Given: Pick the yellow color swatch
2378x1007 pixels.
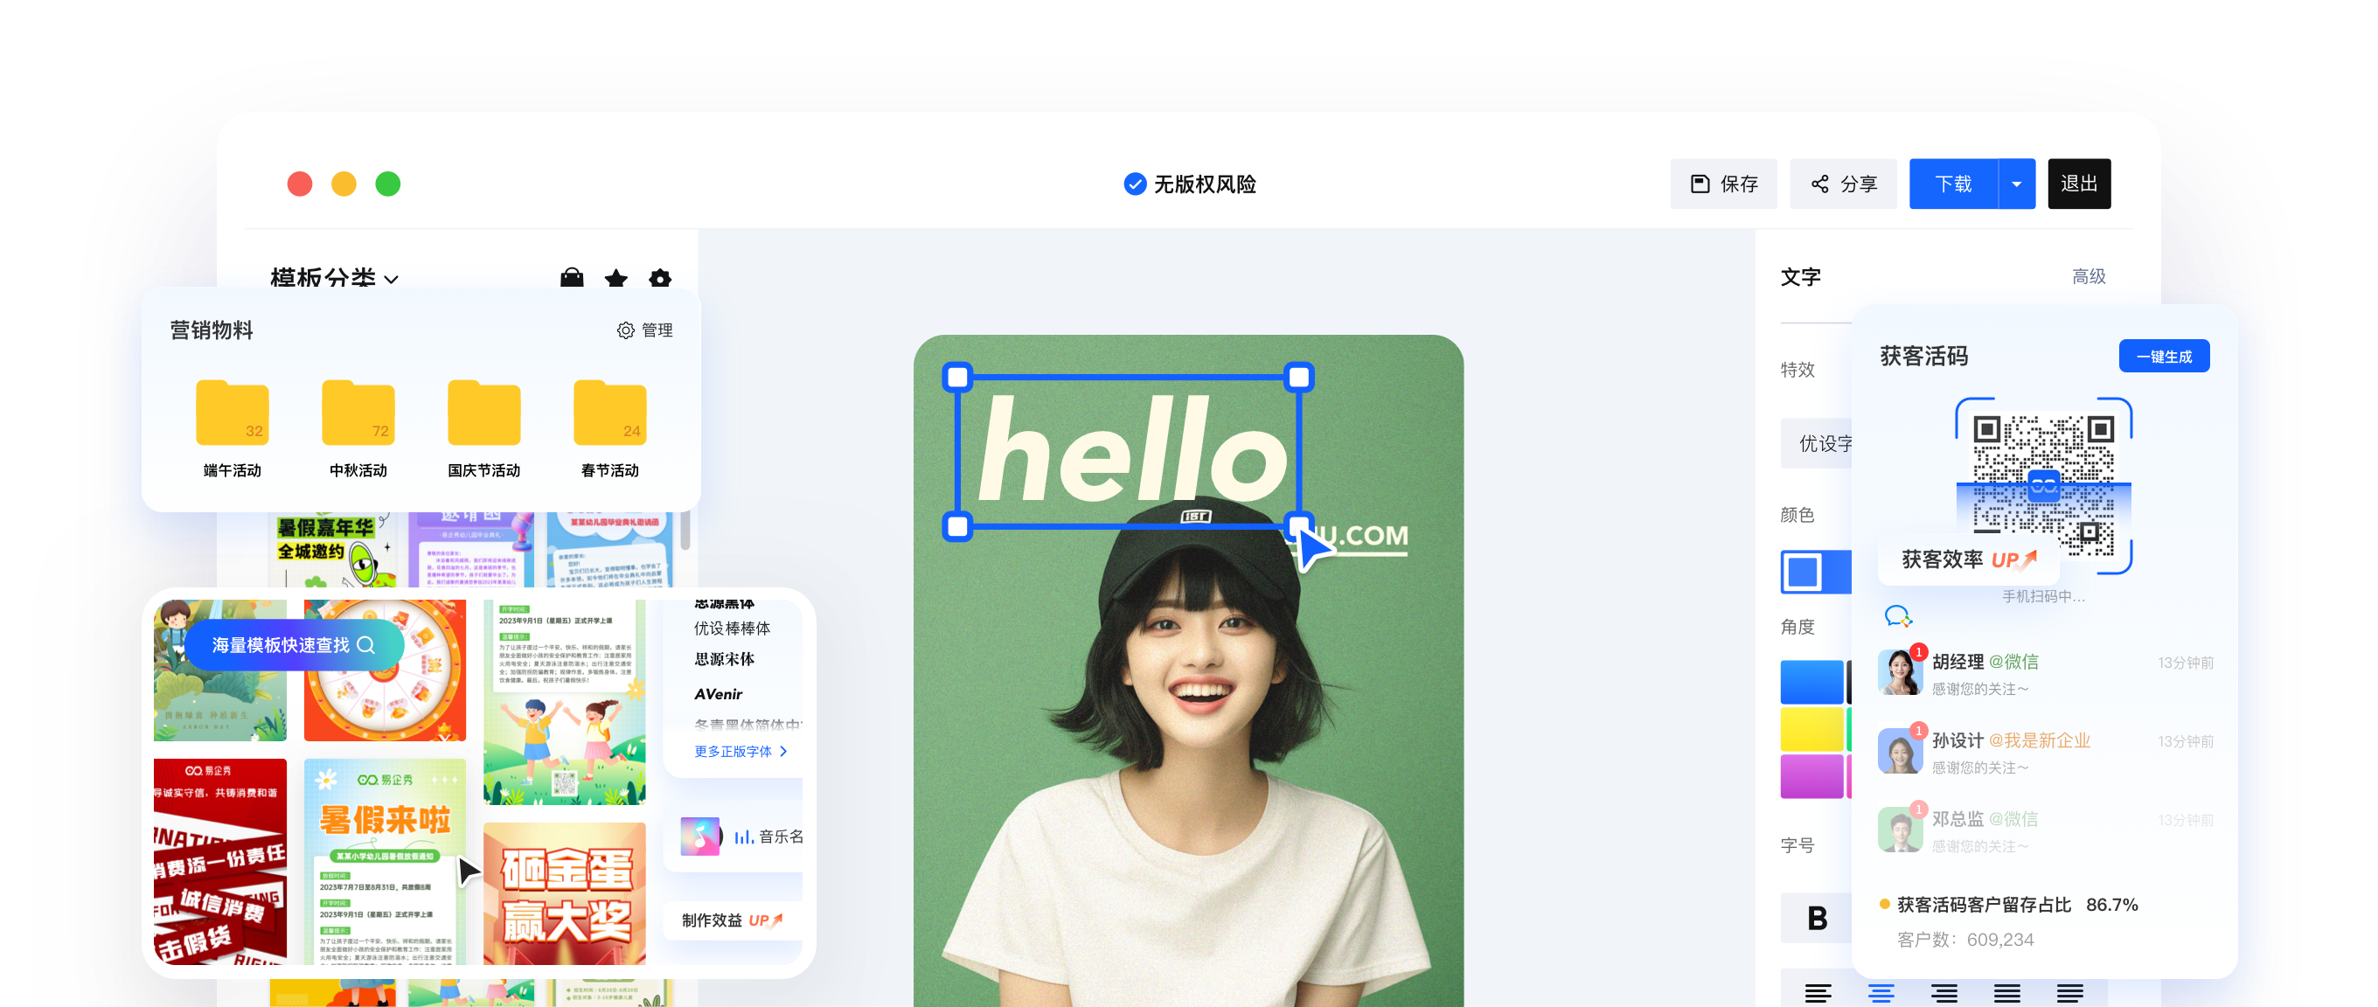Looking at the screenshot, I should click(x=1811, y=728).
